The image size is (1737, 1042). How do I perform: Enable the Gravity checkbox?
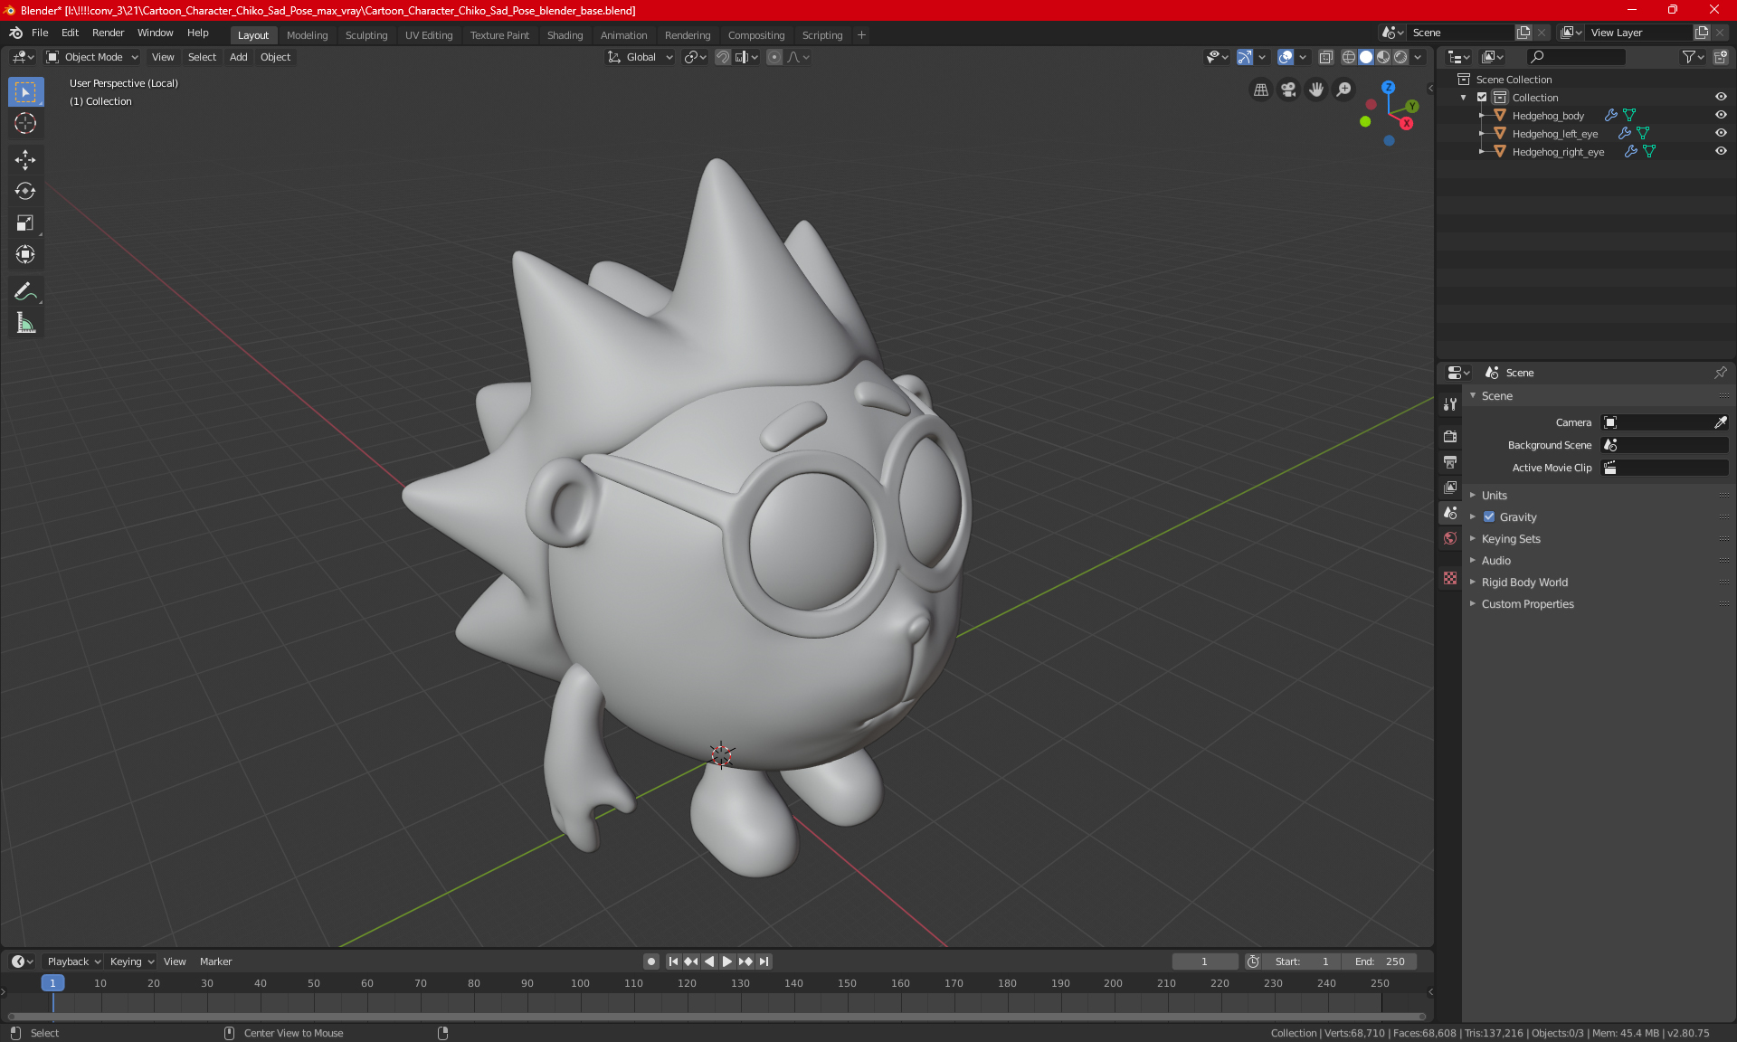point(1489,517)
